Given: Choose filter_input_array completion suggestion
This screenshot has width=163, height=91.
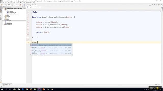Looking at the screenshot, I should (51, 53).
